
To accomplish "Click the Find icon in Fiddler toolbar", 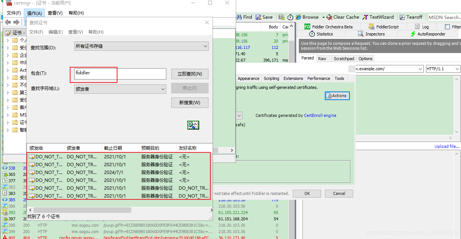I will pyautogui.click(x=239, y=17).
